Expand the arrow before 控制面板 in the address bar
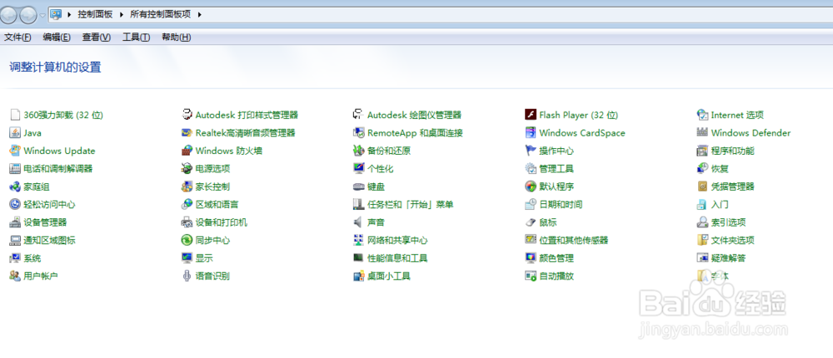The width and height of the screenshot is (833, 358). (x=69, y=15)
